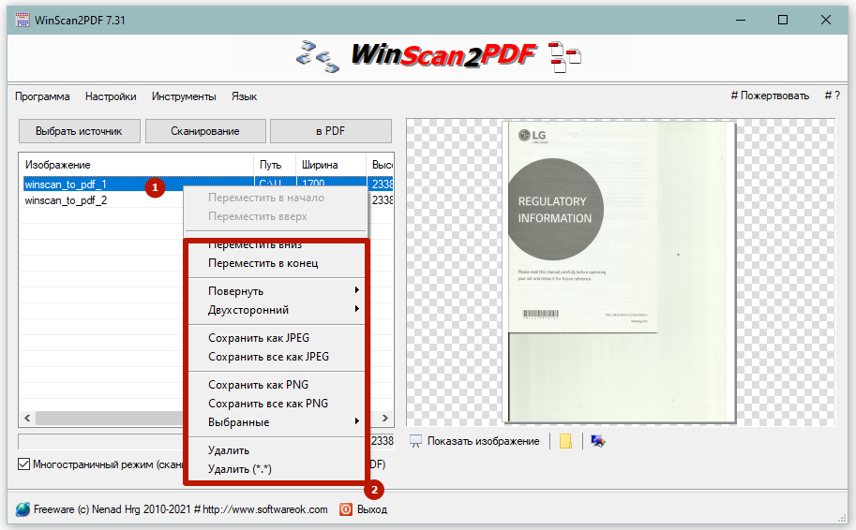Click the red Exit power icon
The width and height of the screenshot is (856, 530).
[345, 509]
